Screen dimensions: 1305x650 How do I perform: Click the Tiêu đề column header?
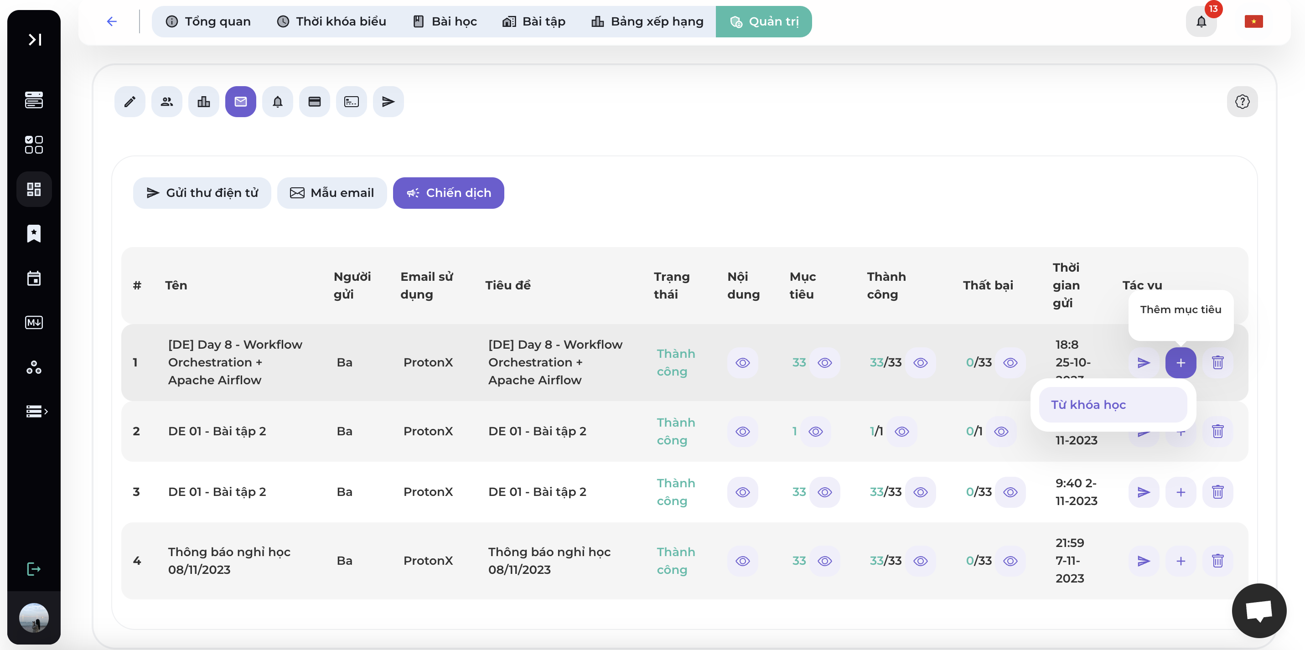508,285
